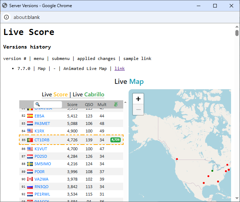Click score 5,412 in EB5A row

pyautogui.click(x=72, y=116)
